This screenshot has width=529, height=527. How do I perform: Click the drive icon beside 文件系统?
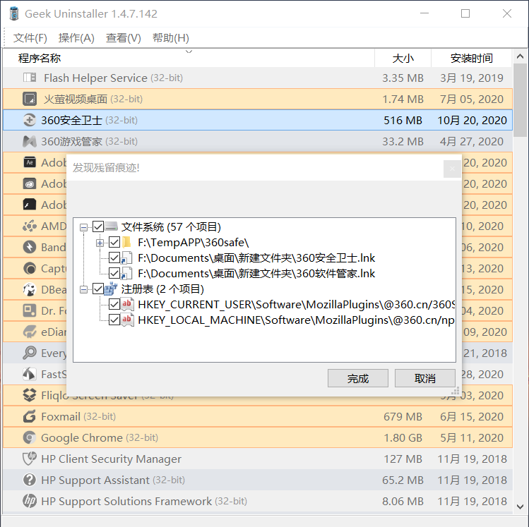point(111,226)
